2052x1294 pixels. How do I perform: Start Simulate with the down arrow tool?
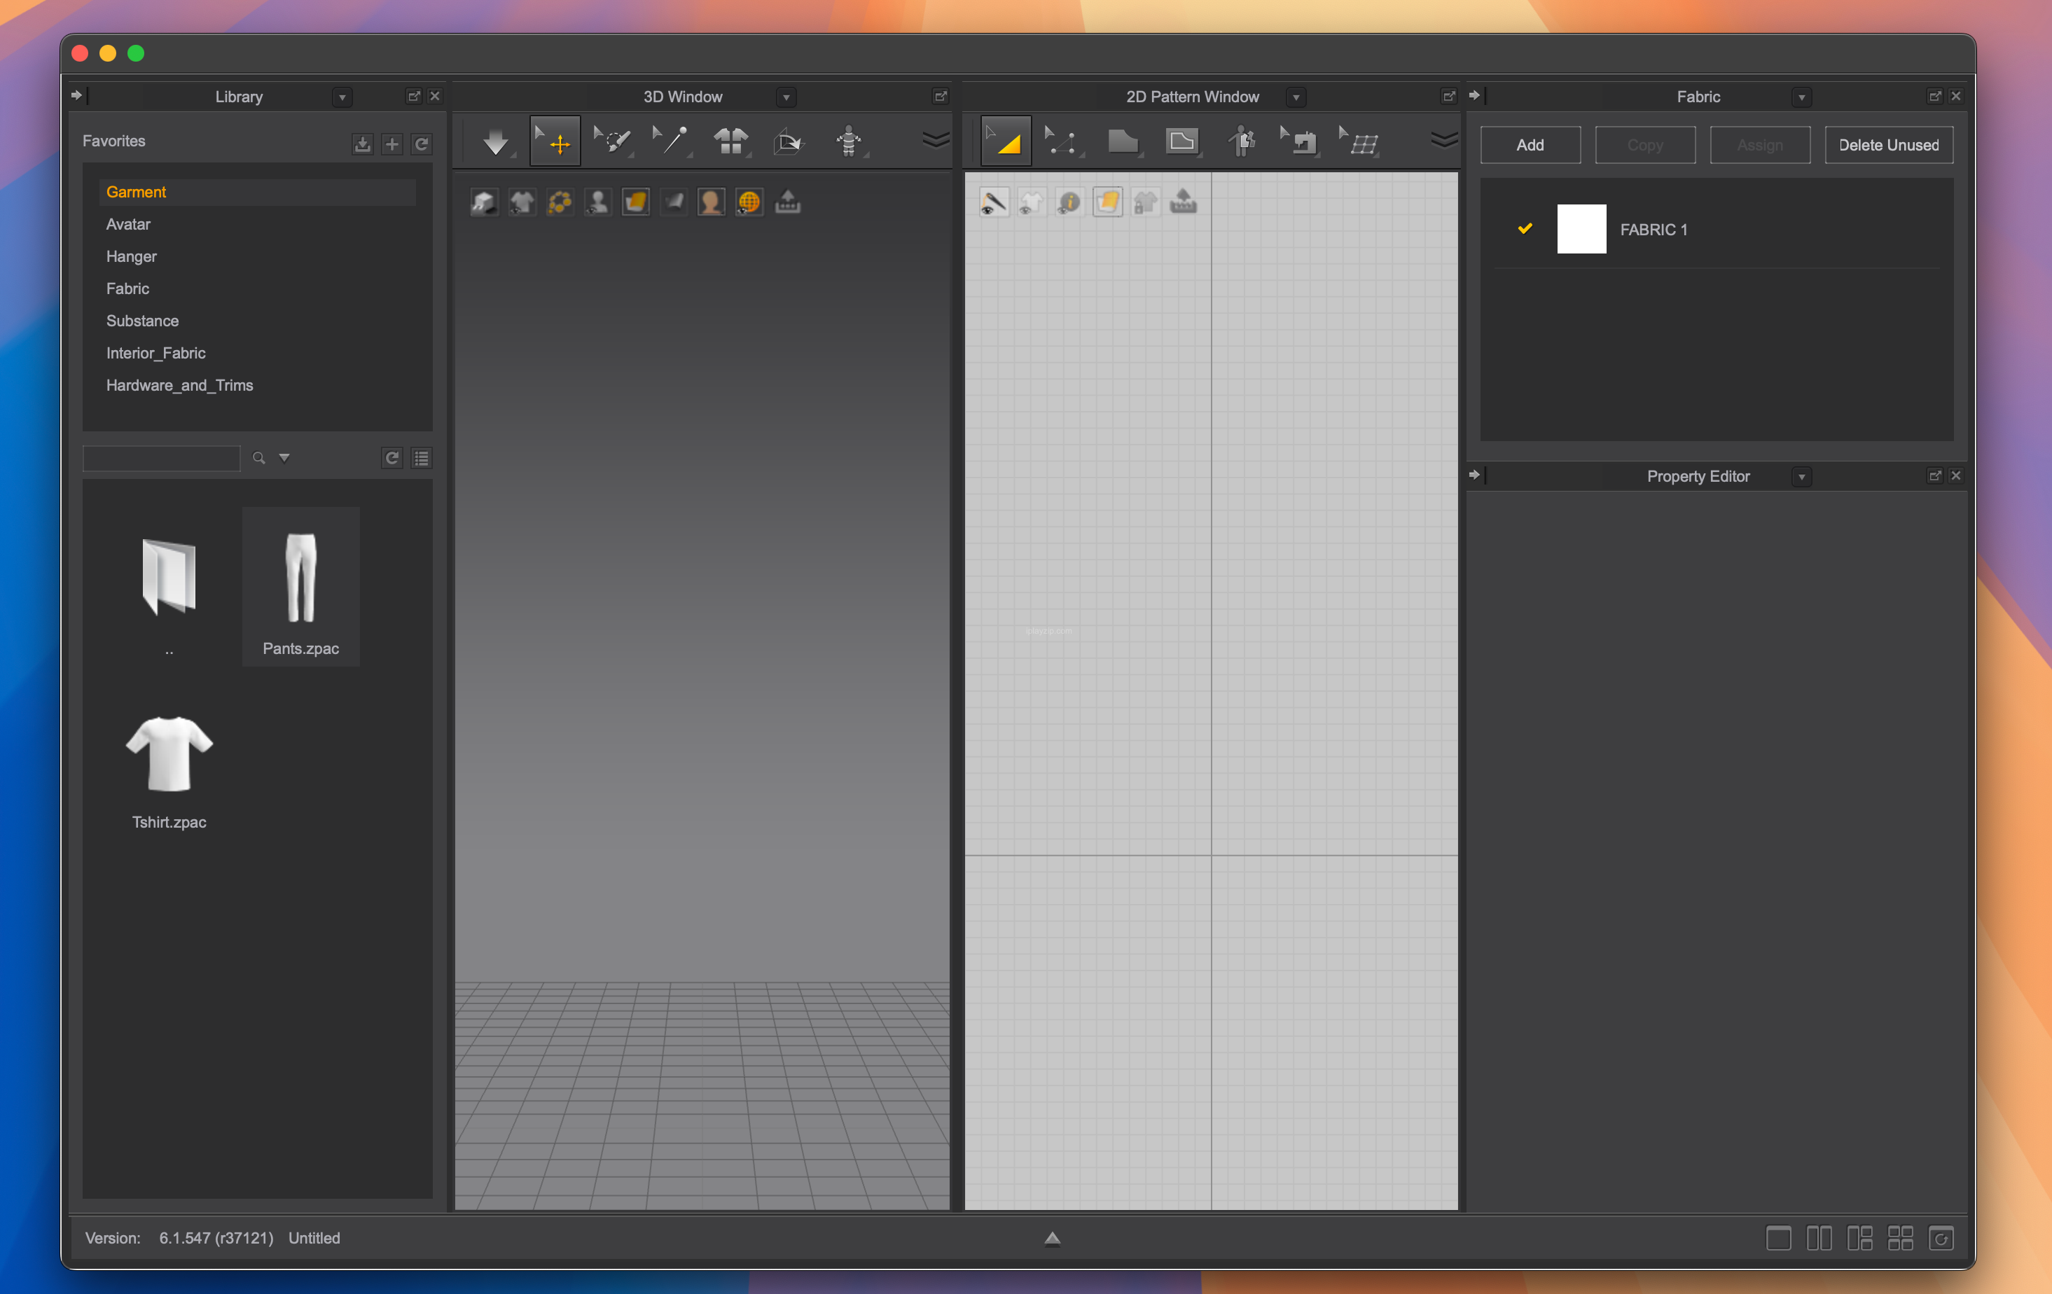click(496, 141)
